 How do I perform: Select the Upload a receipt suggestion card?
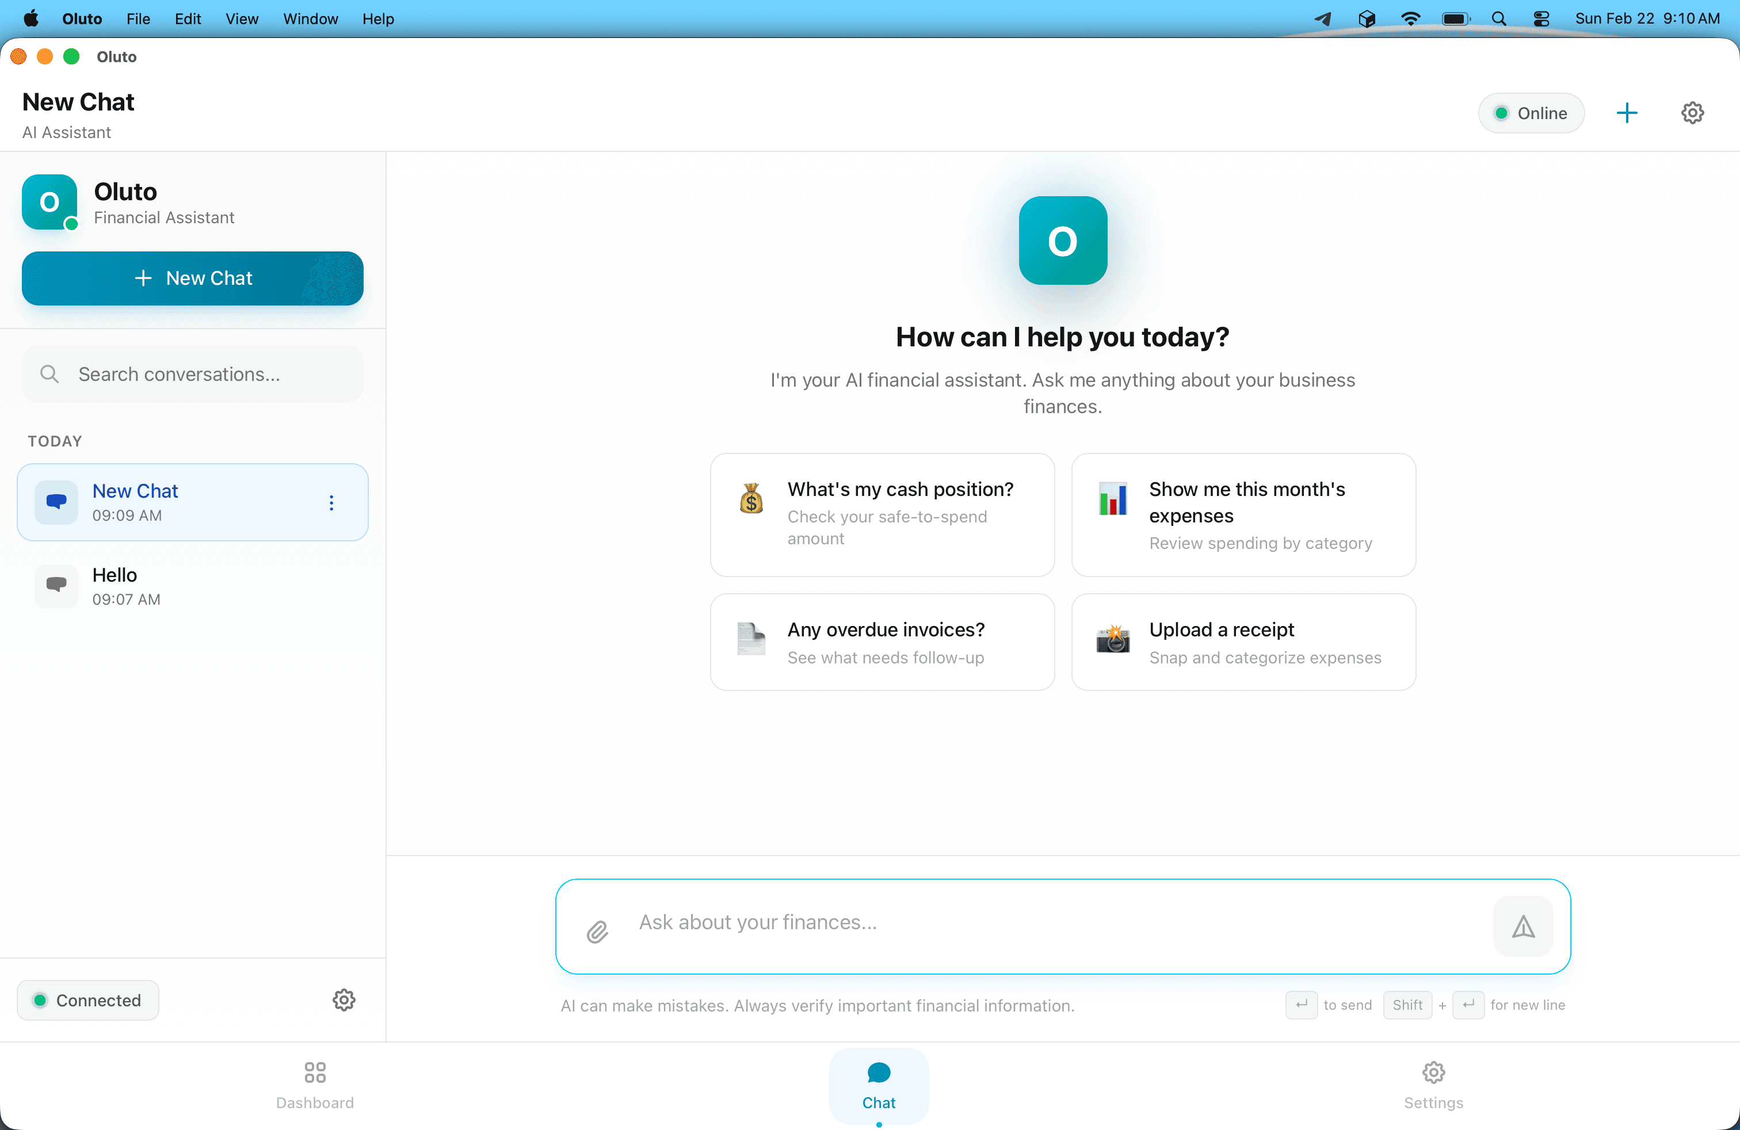(x=1243, y=642)
